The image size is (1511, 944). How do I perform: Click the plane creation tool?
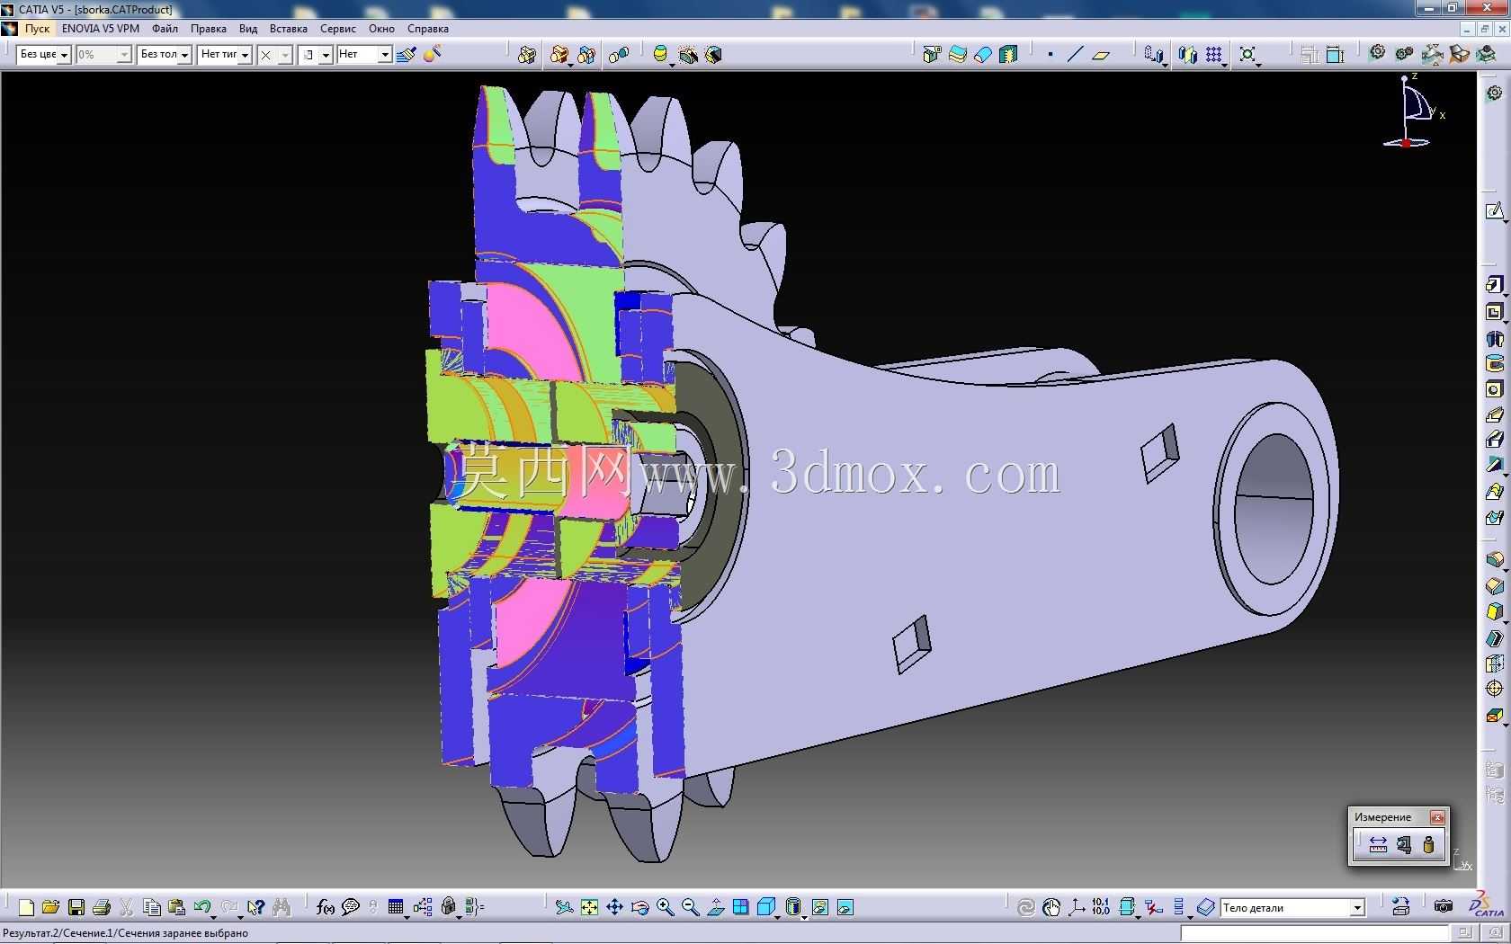point(1101,55)
